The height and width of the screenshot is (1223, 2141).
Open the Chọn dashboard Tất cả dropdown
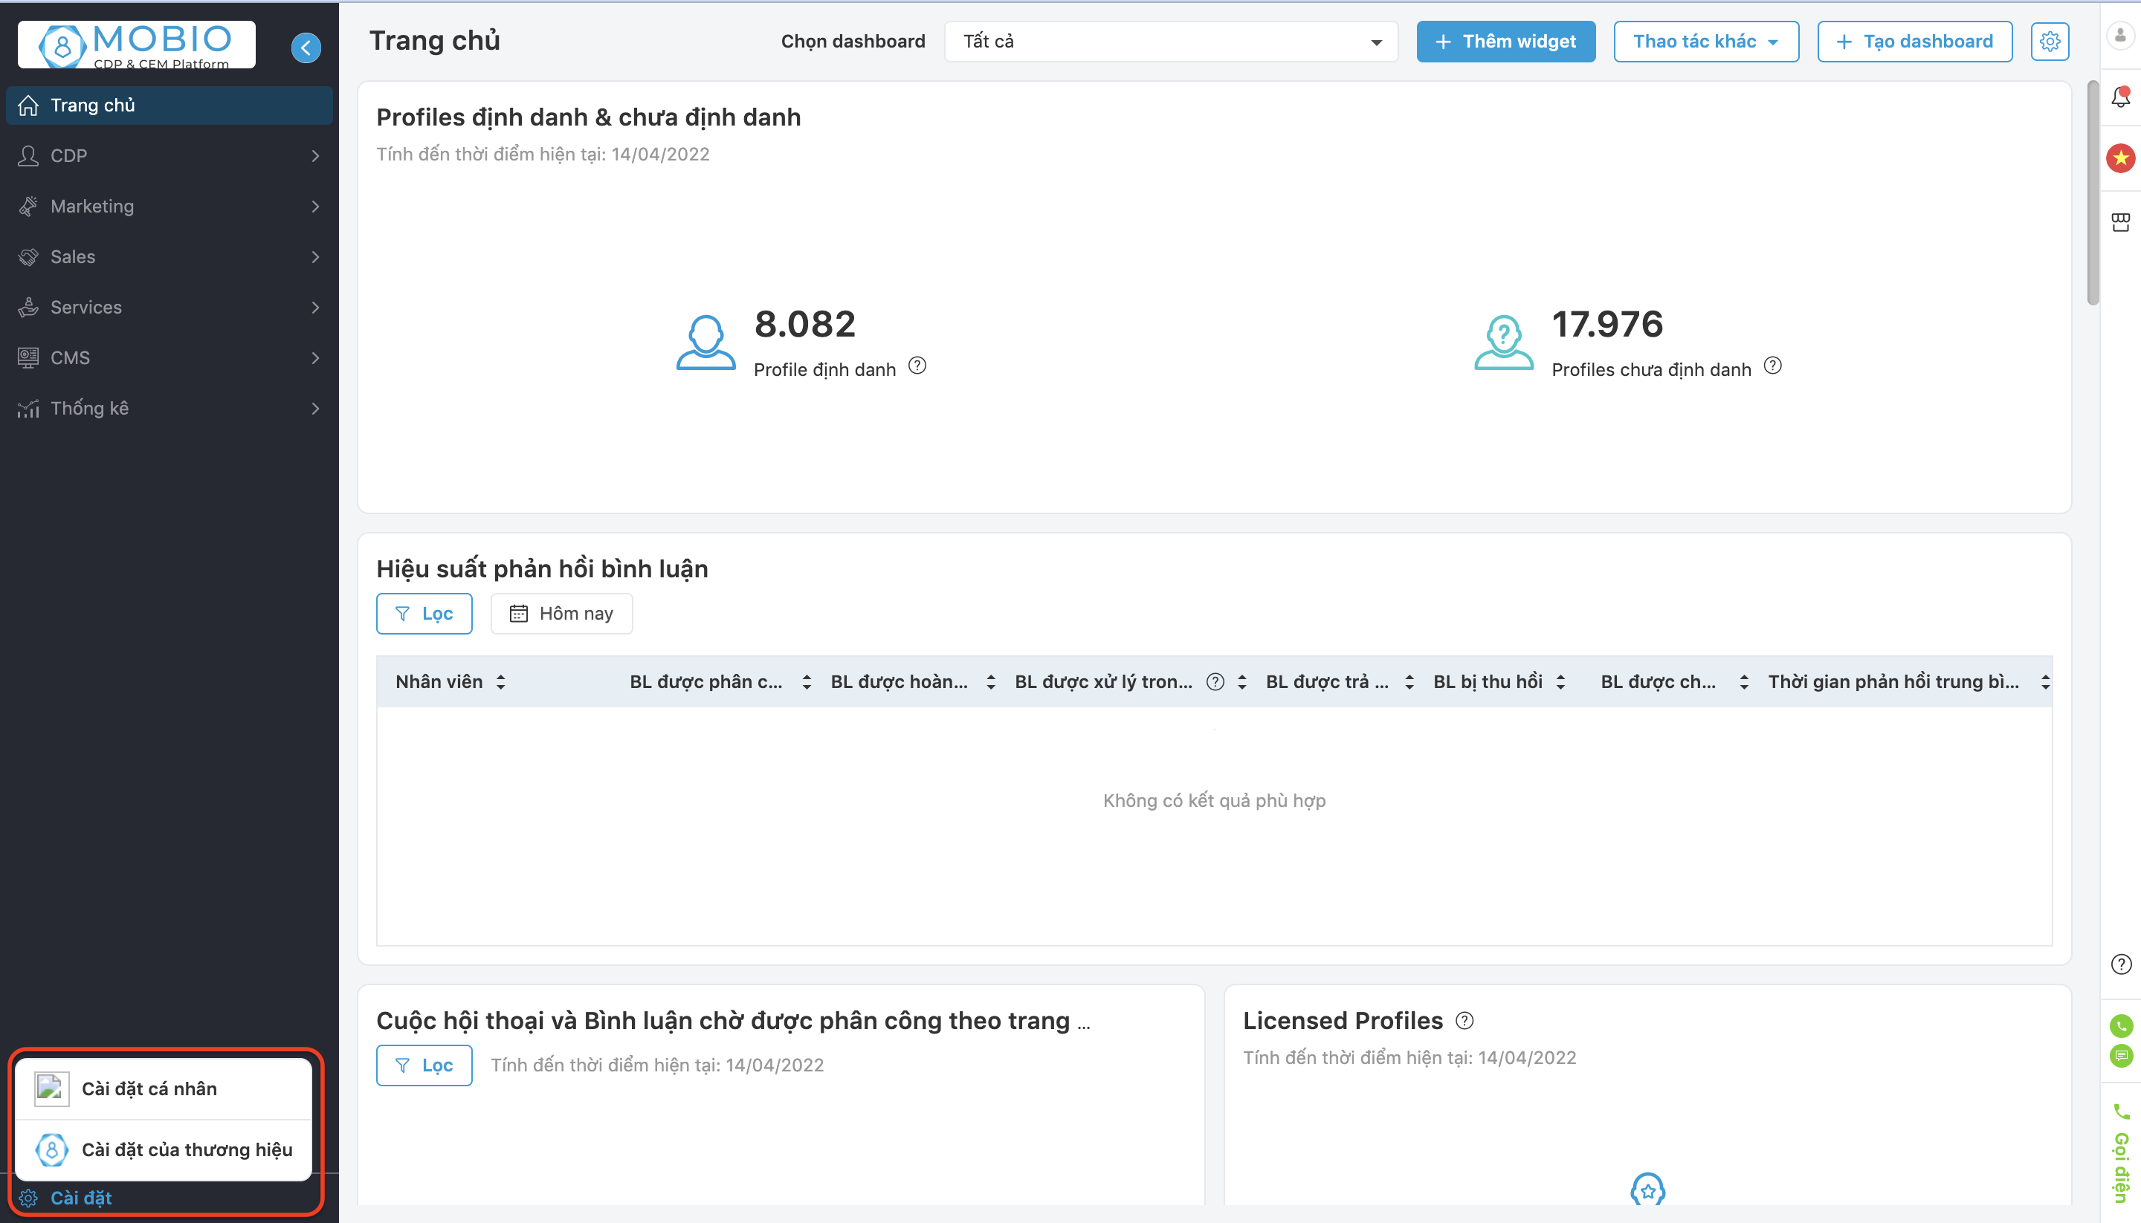1171,41
